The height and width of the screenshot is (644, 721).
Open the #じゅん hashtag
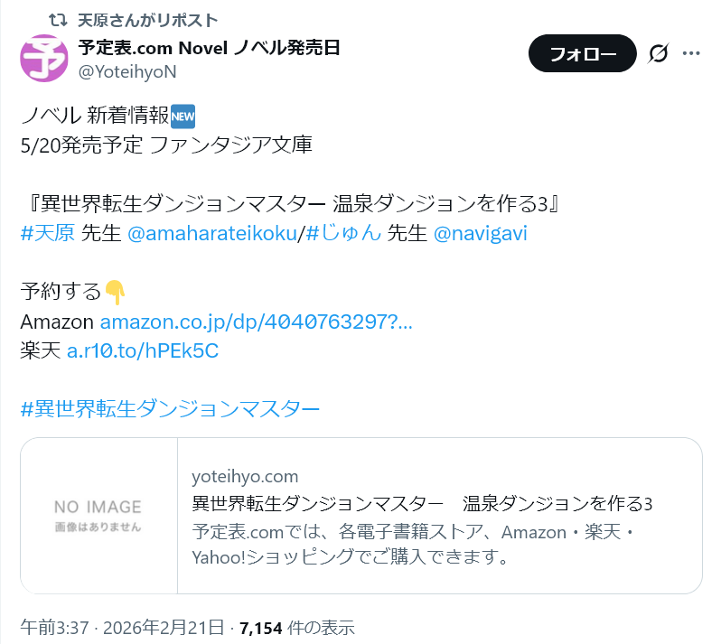point(343,233)
